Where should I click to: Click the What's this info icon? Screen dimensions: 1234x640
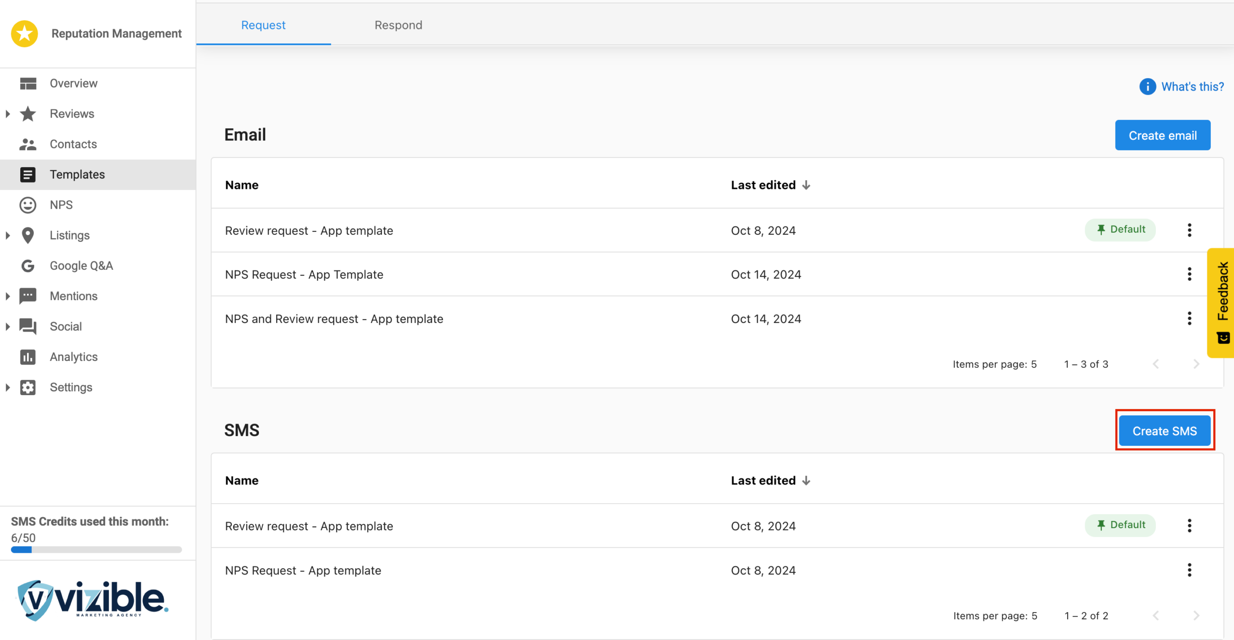1147,87
